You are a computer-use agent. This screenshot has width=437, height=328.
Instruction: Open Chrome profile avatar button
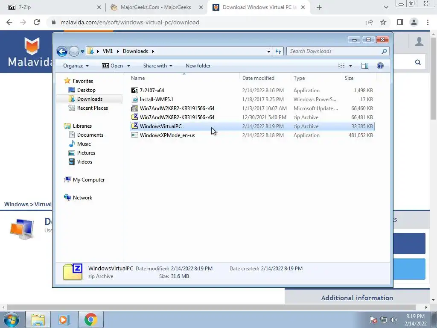[414, 22]
